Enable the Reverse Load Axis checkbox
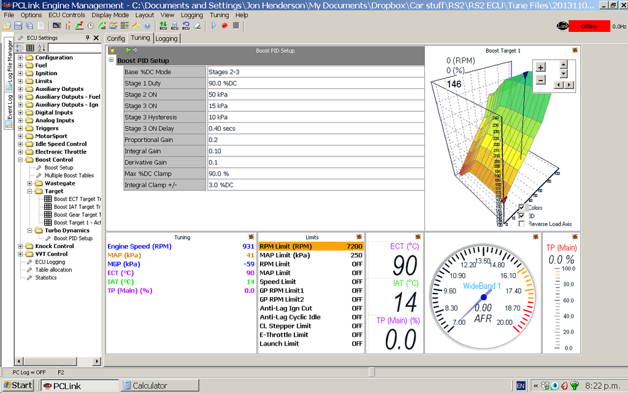 click(x=521, y=224)
